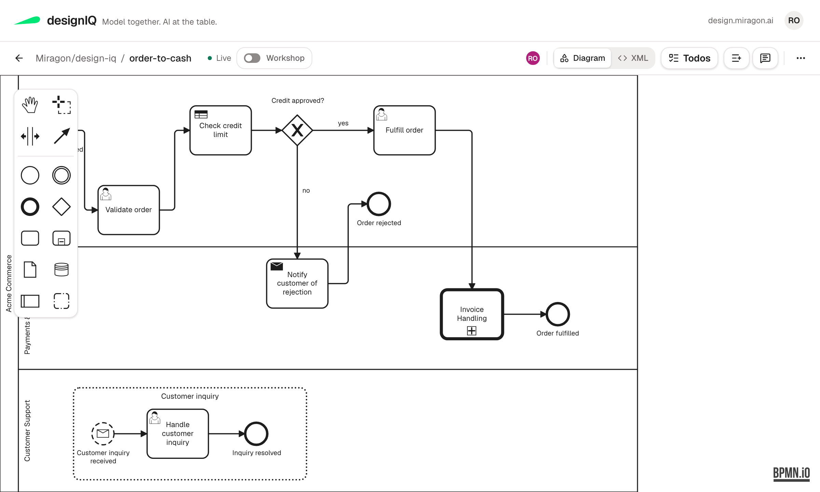Open the Todos panel
The image size is (820, 492).
[x=689, y=58]
